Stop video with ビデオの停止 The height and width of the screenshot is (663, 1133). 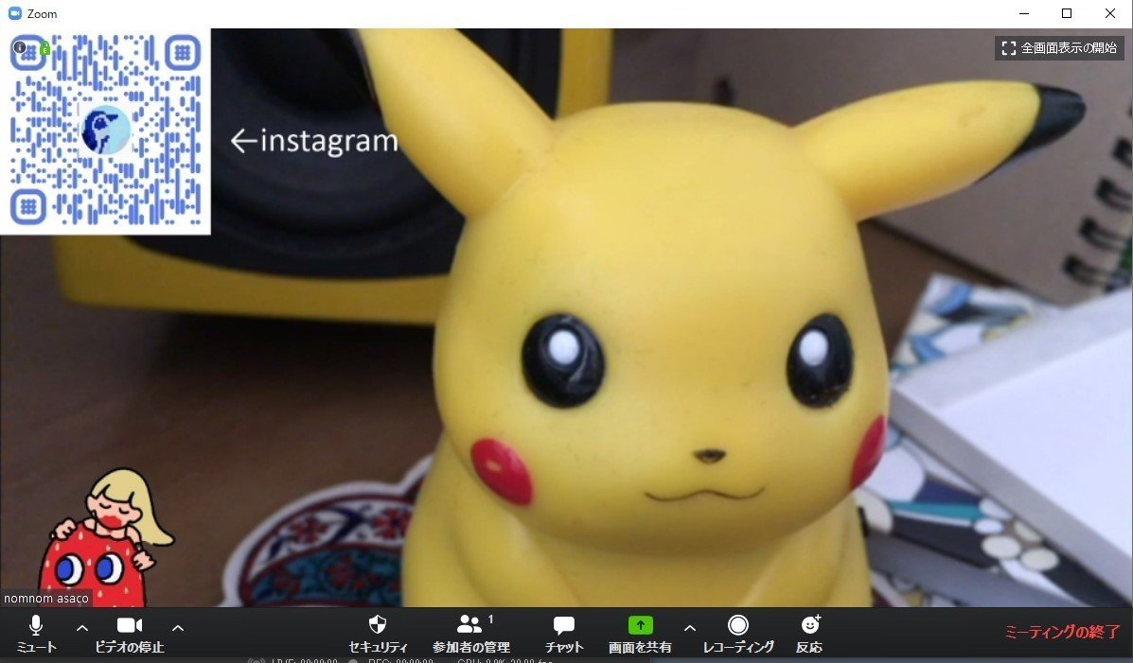point(130,634)
